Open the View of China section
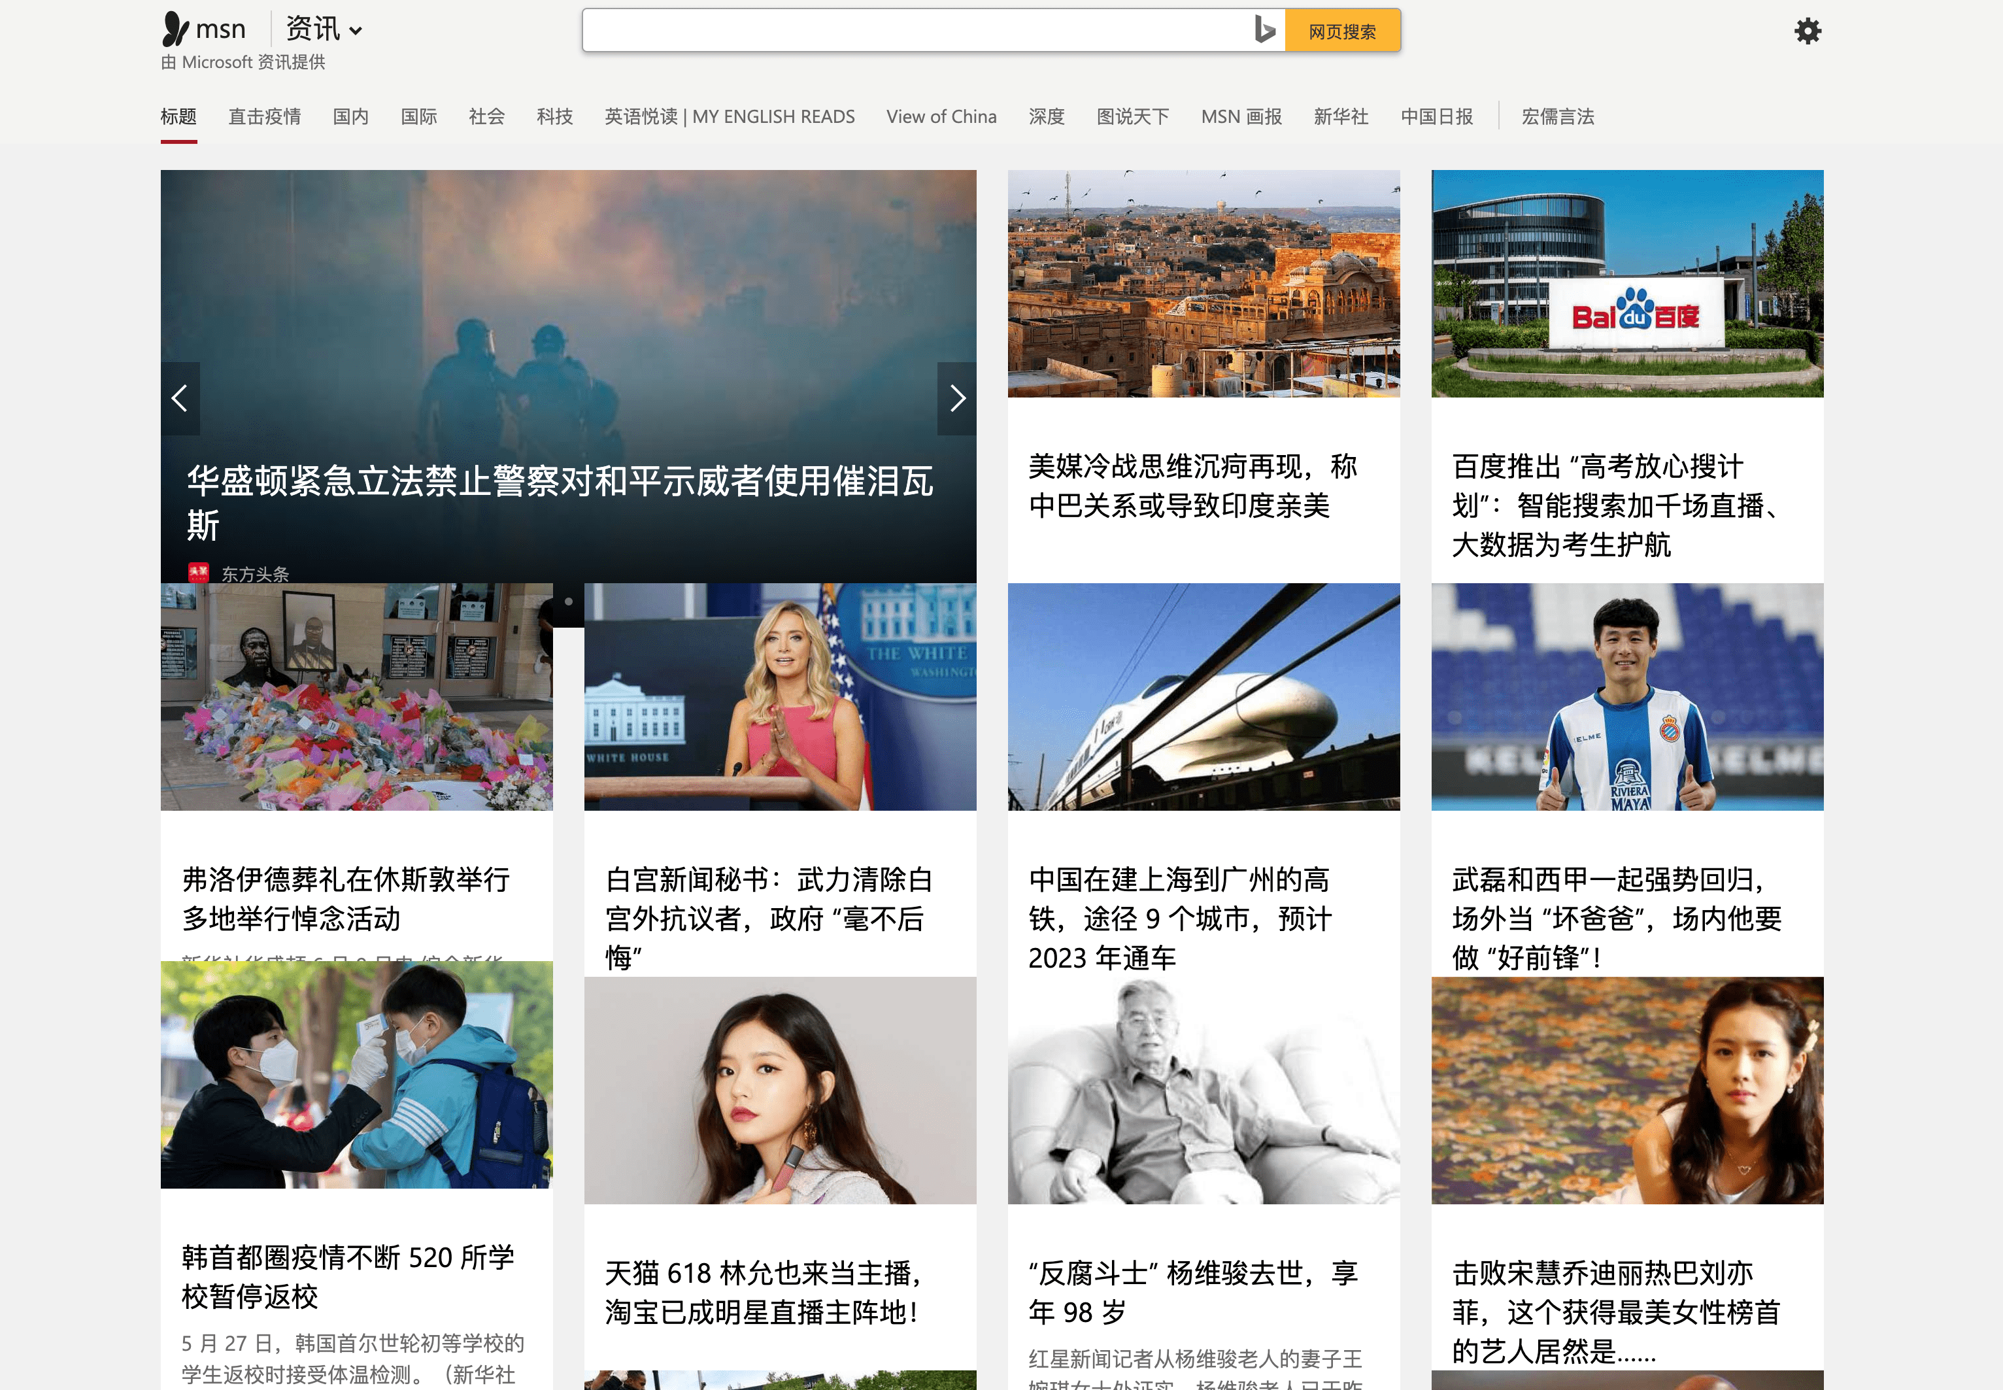Viewport: 2003px width, 1390px height. point(941,116)
